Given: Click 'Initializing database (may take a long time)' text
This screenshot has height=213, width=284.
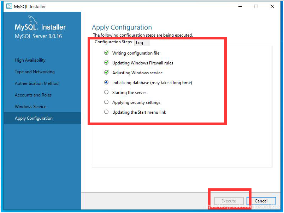Looking at the screenshot, I should pos(152,83).
